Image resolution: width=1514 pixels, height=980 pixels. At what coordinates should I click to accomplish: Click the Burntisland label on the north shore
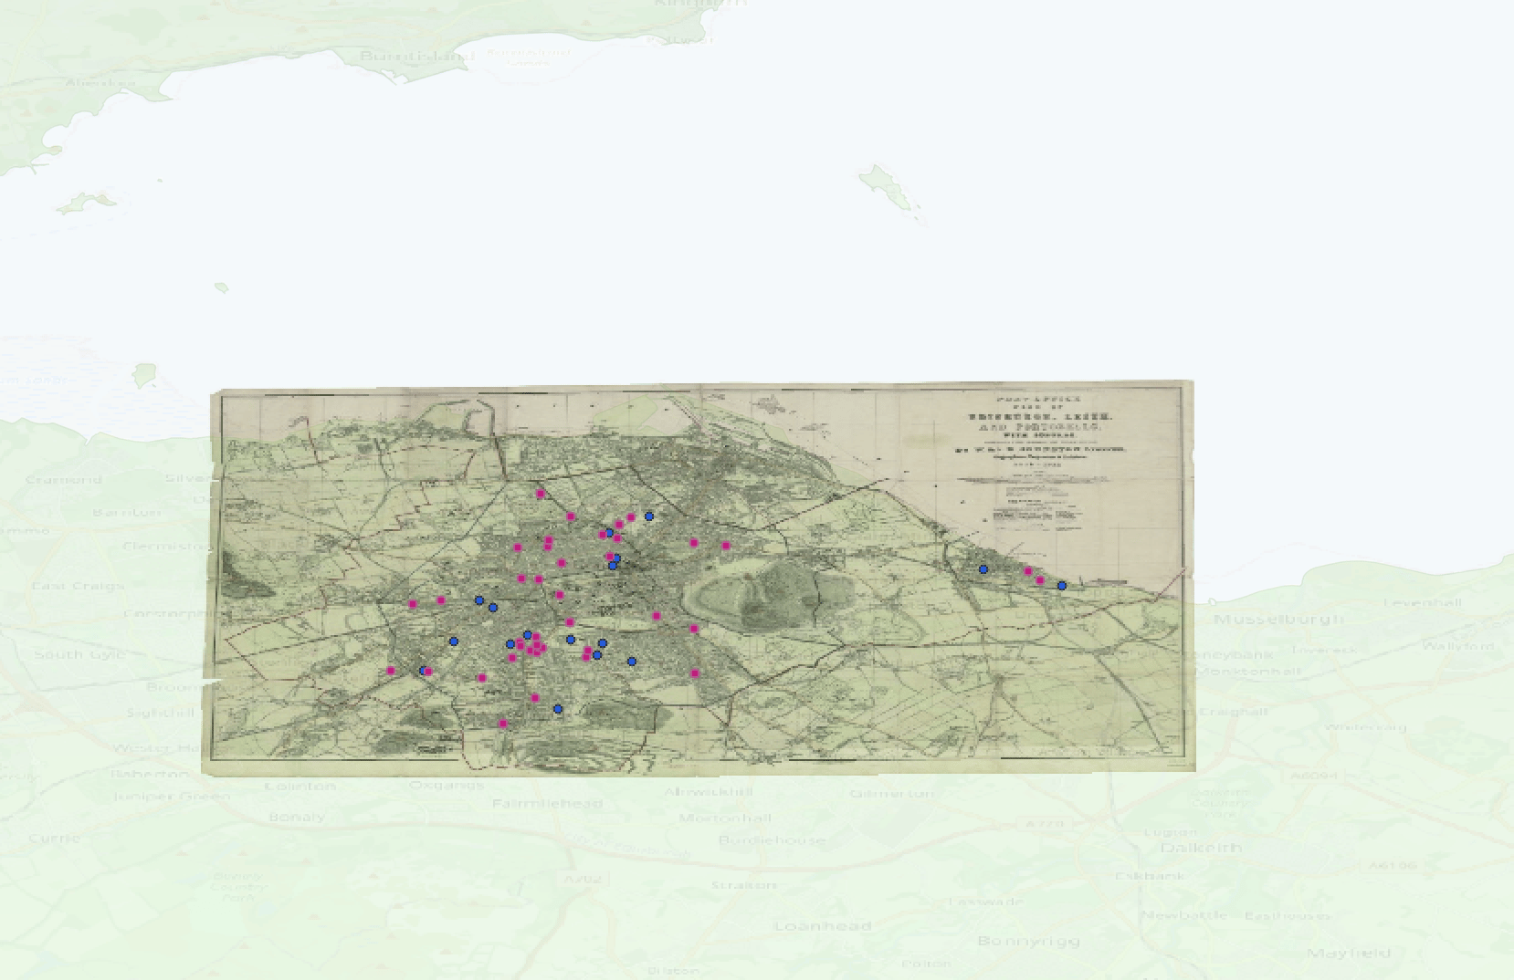[x=417, y=56]
